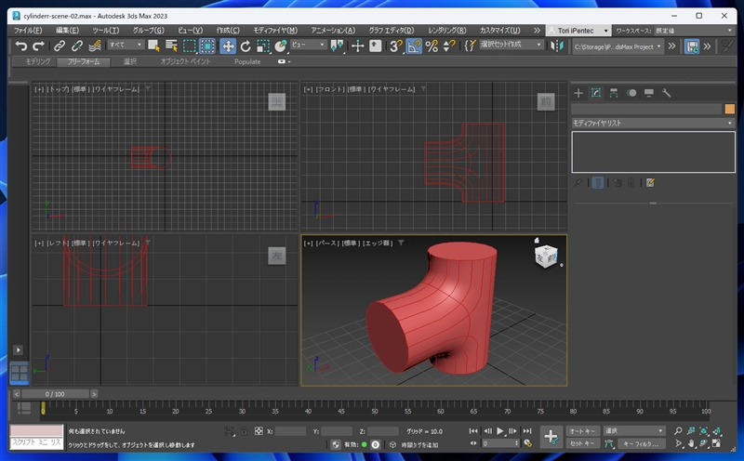The width and height of the screenshot is (744, 461).
Task: Switch to the Populate ribbon tab
Action: tap(247, 61)
